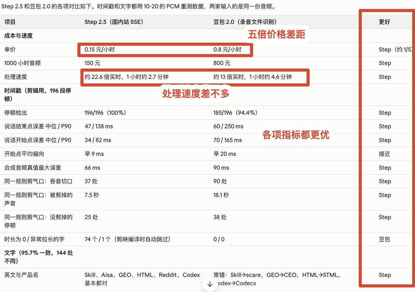Click the 34 / 82 ms cell
This screenshot has height=292, width=415.
coord(98,140)
